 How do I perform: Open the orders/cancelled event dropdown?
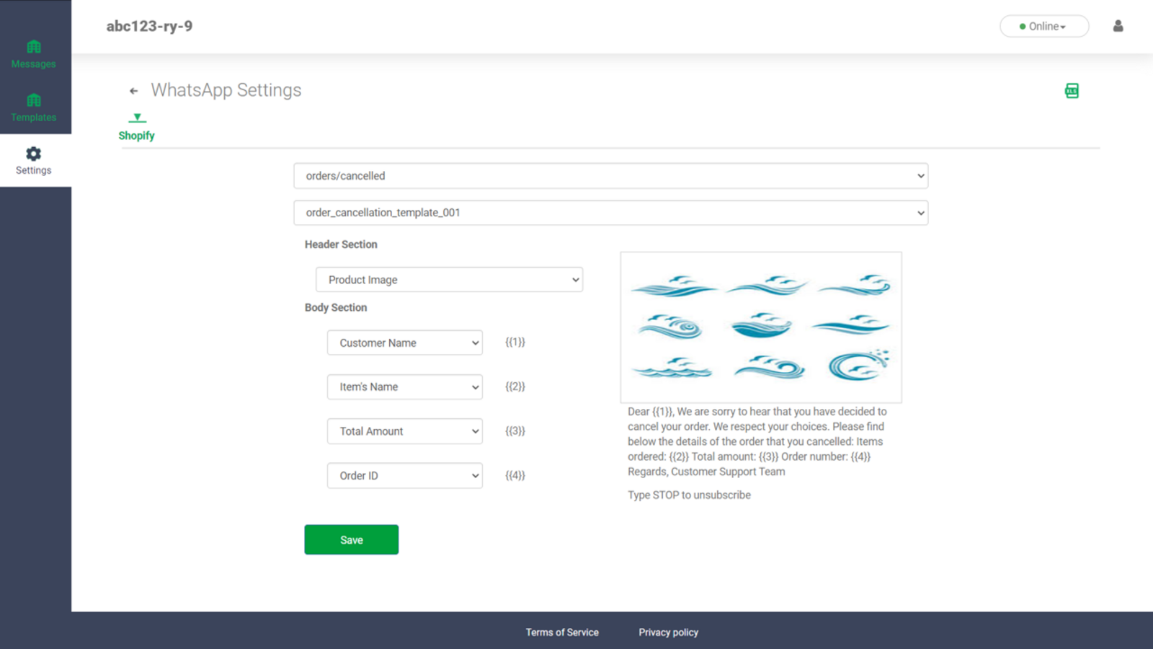click(x=611, y=175)
